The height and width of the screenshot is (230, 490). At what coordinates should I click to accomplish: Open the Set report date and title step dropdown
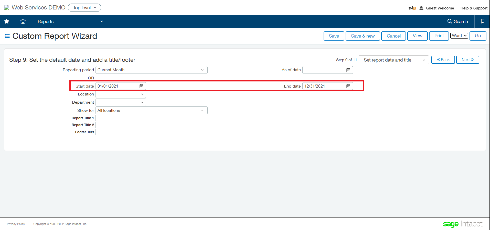[394, 60]
